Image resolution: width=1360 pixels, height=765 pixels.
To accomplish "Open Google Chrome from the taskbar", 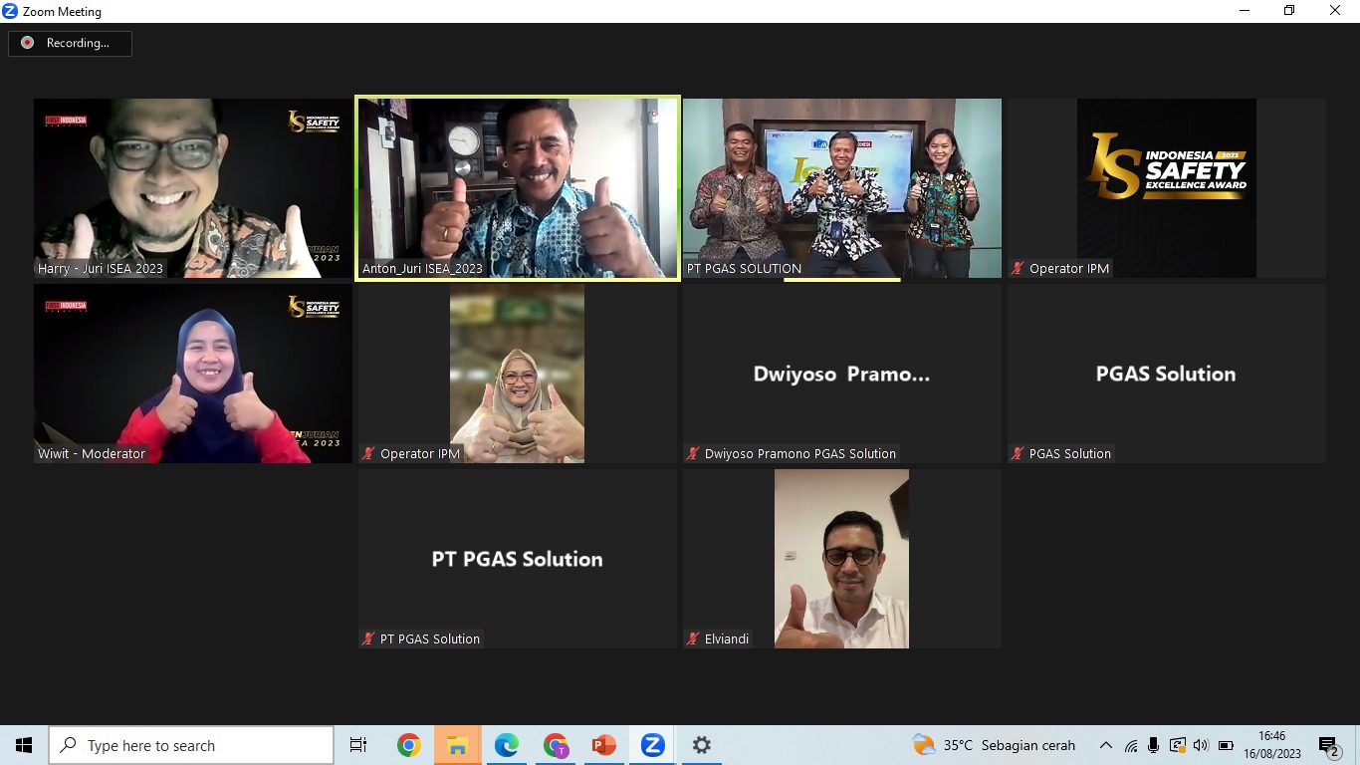I will 408,745.
